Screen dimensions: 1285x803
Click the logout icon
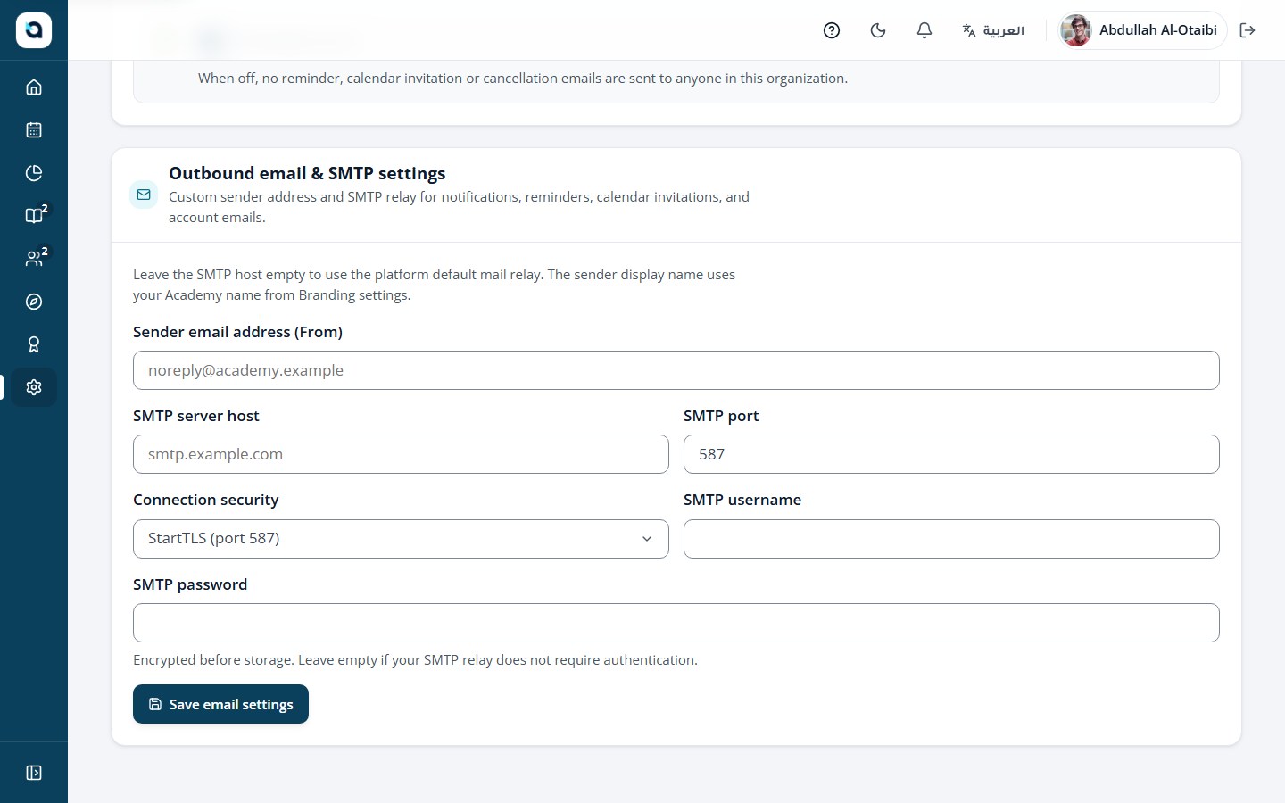(x=1248, y=30)
